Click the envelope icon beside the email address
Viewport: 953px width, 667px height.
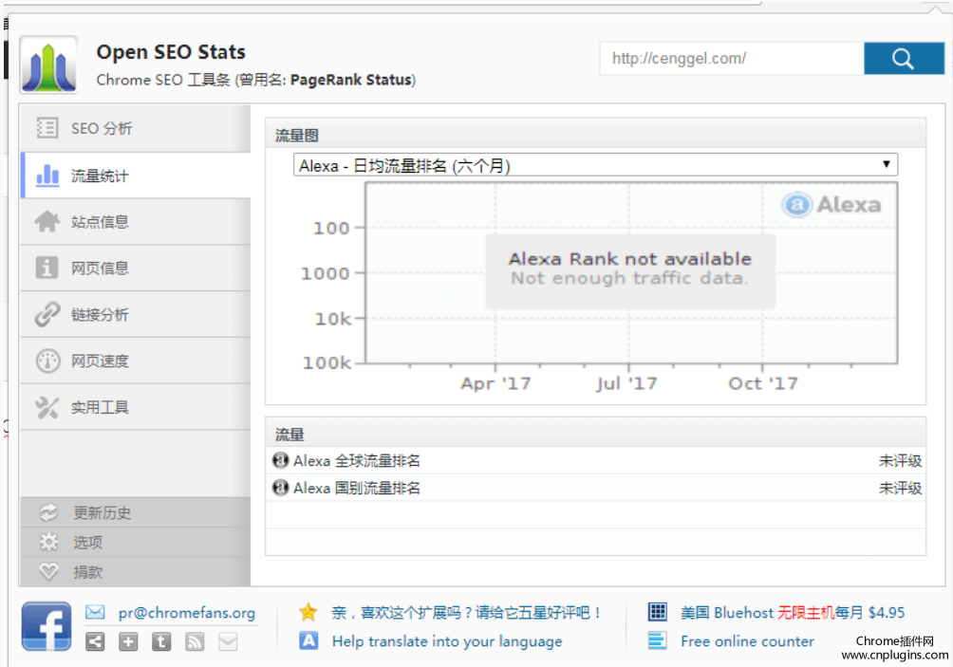95,612
